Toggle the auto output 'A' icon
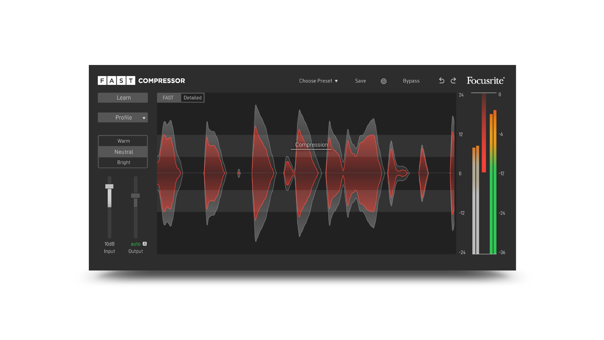The width and height of the screenshot is (604, 340). [x=145, y=244]
